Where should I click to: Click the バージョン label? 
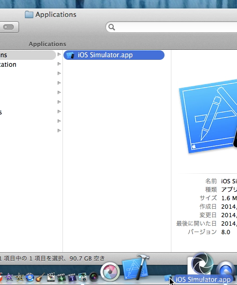(202, 232)
